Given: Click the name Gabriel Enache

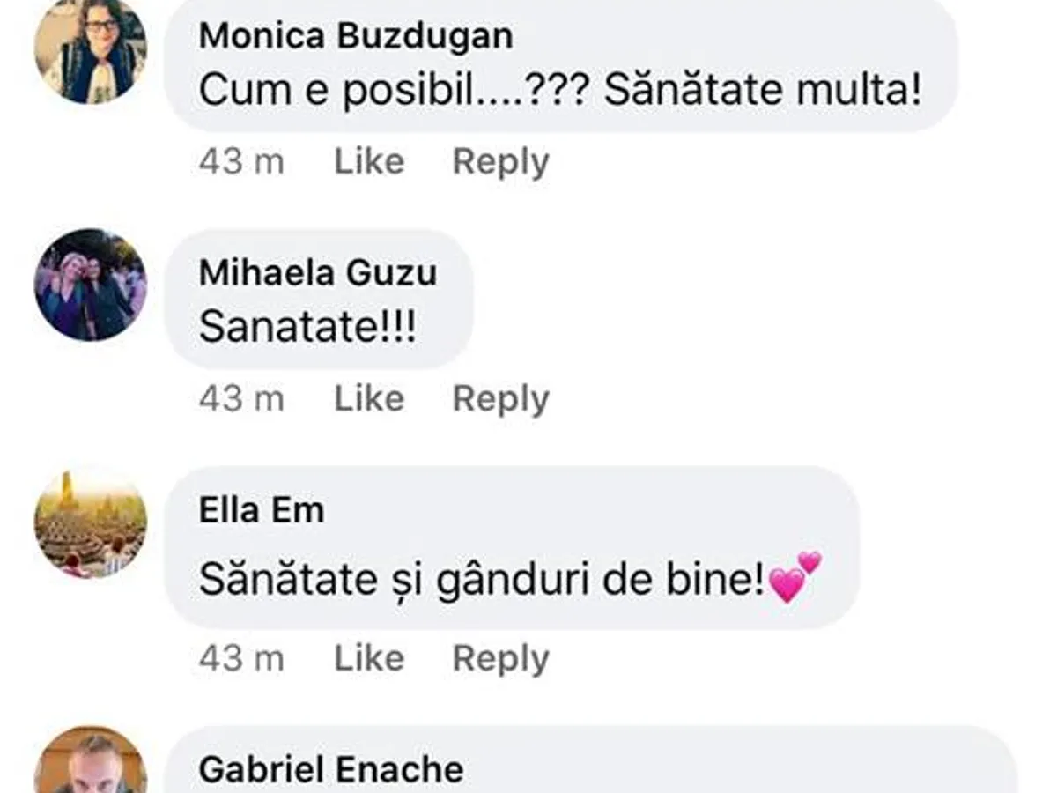Looking at the screenshot, I should (x=331, y=769).
